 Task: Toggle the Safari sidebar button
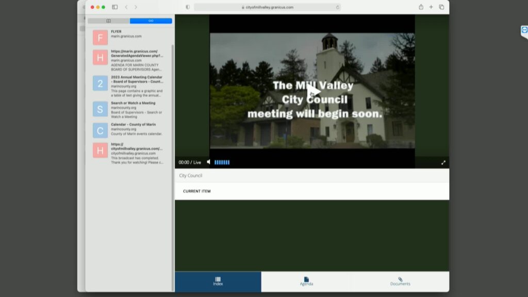(115, 7)
